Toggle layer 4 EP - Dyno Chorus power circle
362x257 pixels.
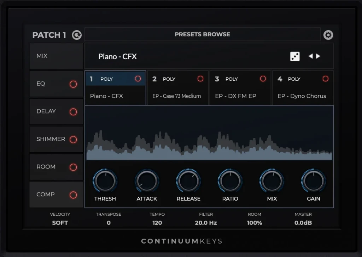click(x=326, y=79)
